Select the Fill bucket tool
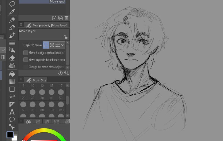Screen dimensions: 223x141 pyautogui.click(x=12, y=74)
